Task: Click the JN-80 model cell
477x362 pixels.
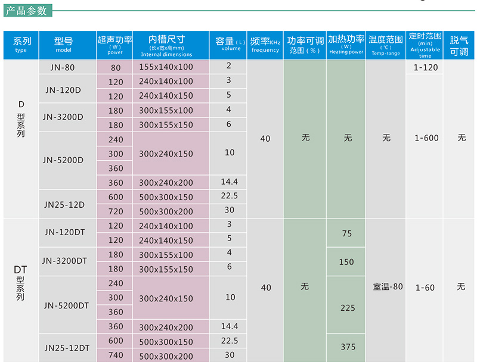Action: click(63, 67)
